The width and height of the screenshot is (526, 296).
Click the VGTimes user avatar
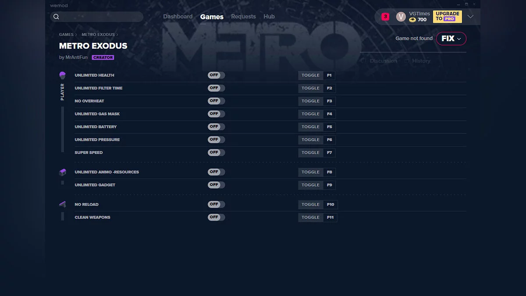coord(401,17)
